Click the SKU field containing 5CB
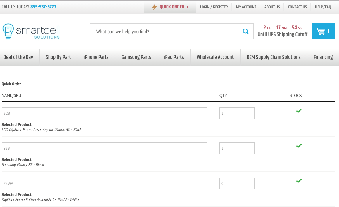The height and width of the screenshot is (207, 339). tap(104, 113)
